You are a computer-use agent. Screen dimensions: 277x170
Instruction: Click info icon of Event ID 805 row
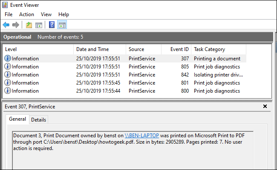[8, 67]
